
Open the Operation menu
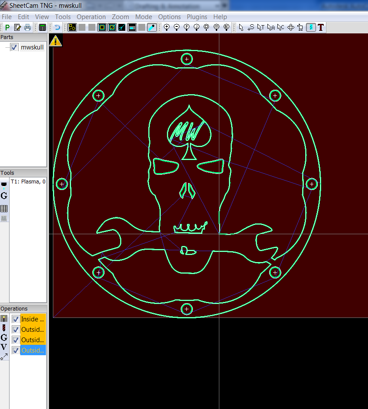(91, 17)
